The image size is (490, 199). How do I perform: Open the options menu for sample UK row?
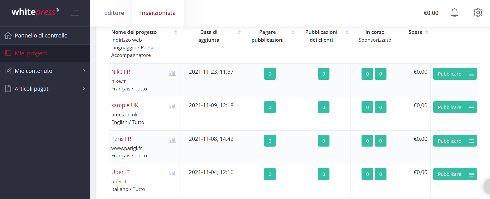pos(471,107)
